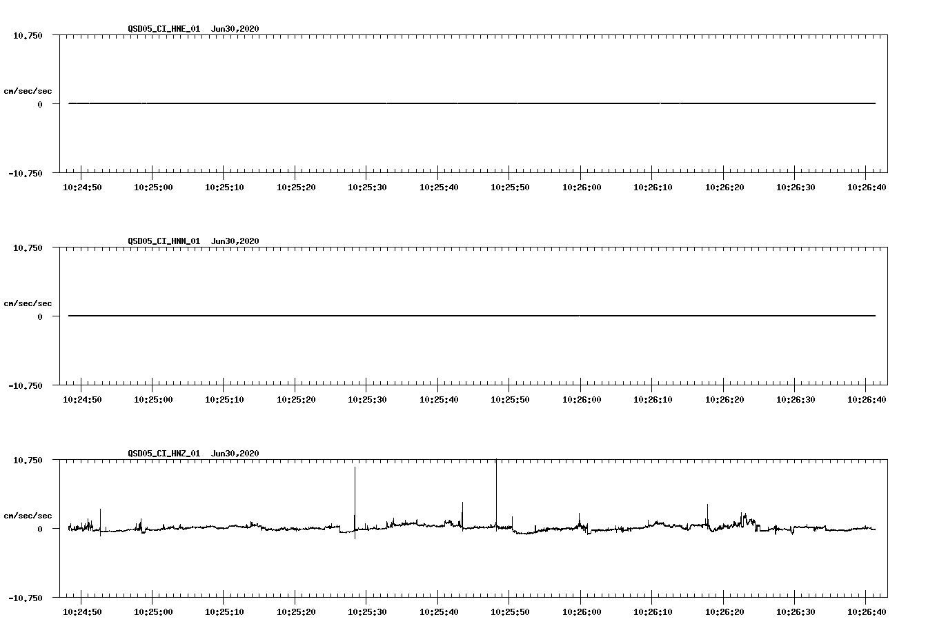The width and height of the screenshot is (937, 637).
Task: Click the 10.750 label on HNZ plot
Action: 28,460
